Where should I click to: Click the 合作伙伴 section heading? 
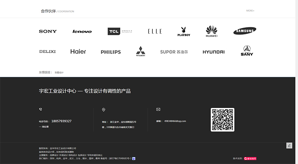pos(48,11)
